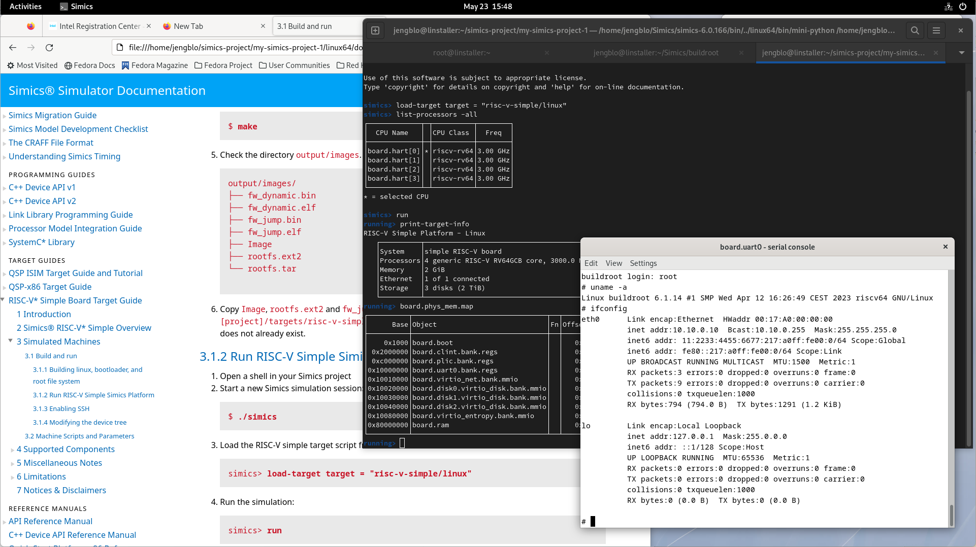Click the browser forward arrow

tap(31, 48)
